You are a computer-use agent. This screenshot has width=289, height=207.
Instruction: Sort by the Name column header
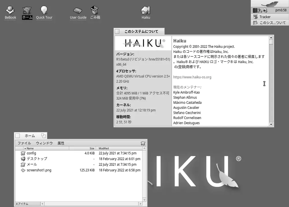point(46,148)
